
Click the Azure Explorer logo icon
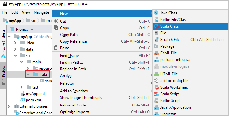click(x=4, y=56)
